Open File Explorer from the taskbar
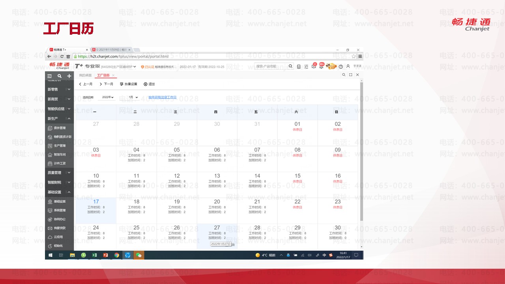The image size is (505, 284). [x=72, y=255]
